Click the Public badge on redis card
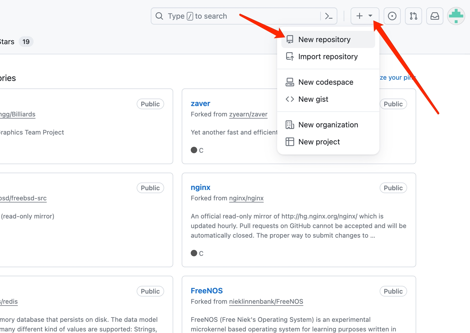 click(x=150, y=291)
